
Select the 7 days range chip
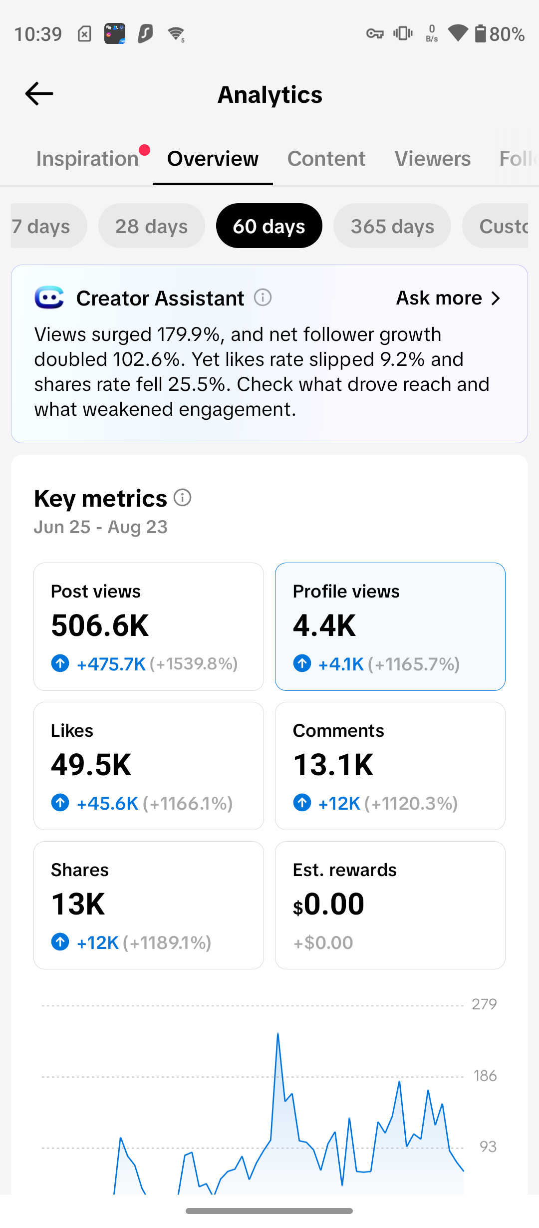click(x=49, y=226)
